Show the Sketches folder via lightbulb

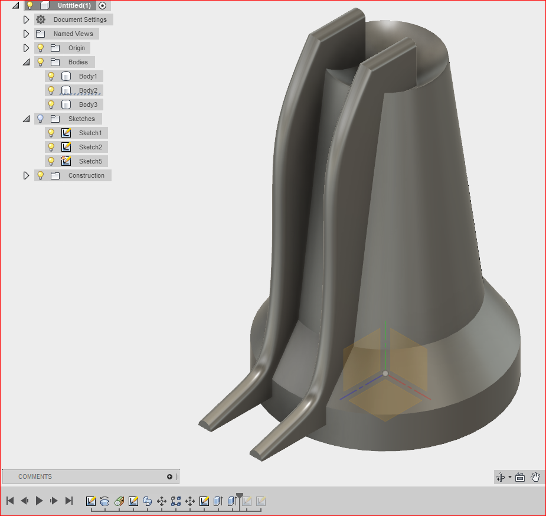coord(40,119)
